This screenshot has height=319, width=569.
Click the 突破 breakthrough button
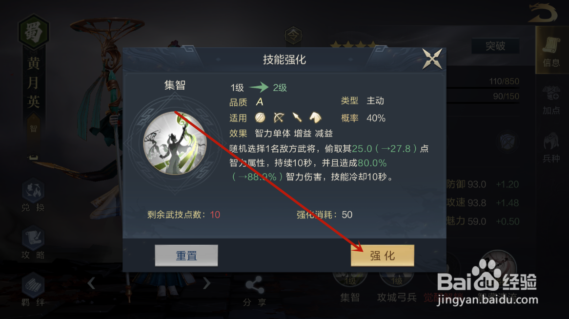click(x=495, y=46)
